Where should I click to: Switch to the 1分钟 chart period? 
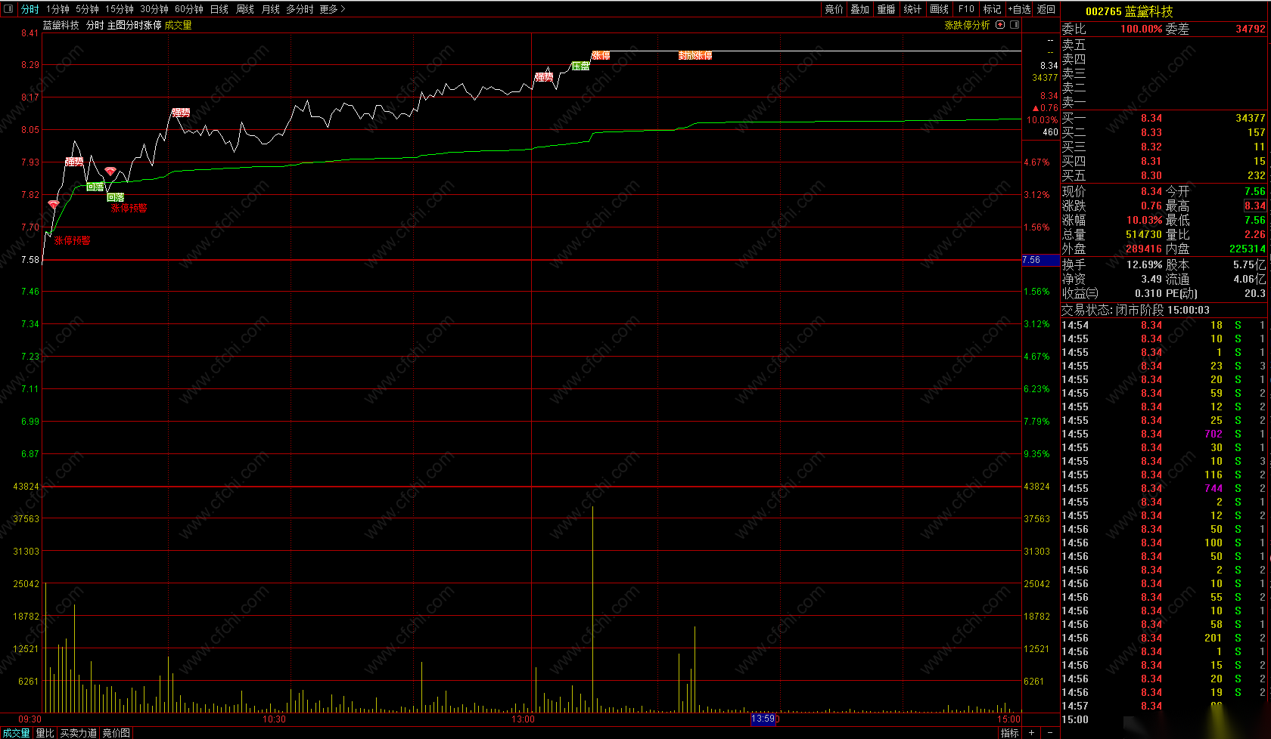coord(57,9)
